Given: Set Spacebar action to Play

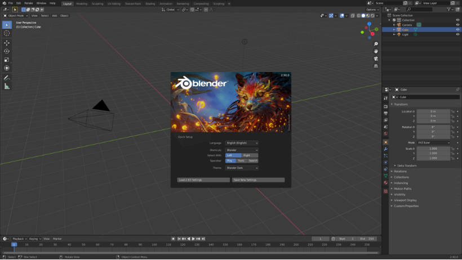Looking at the screenshot, I should click(230, 161).
